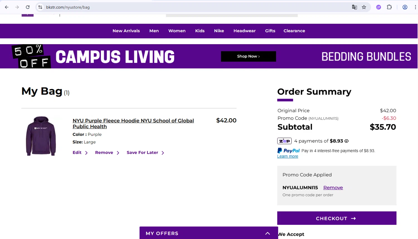The width and height of the screenshot is (418, 239).
Task: Open the translate page icon
Action: pyautogui.click(x=354, y=7)
